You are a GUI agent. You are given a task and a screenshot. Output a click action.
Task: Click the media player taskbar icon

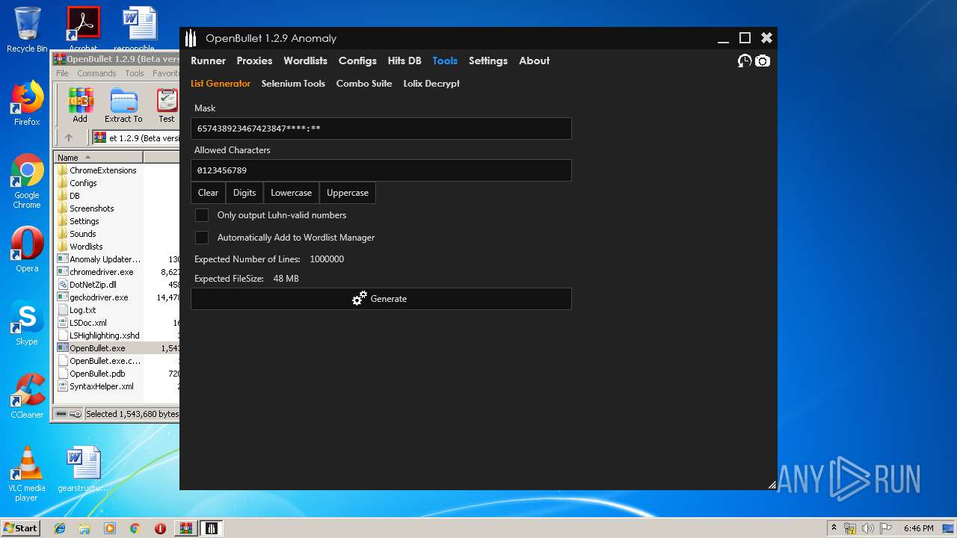click(110, 528)
